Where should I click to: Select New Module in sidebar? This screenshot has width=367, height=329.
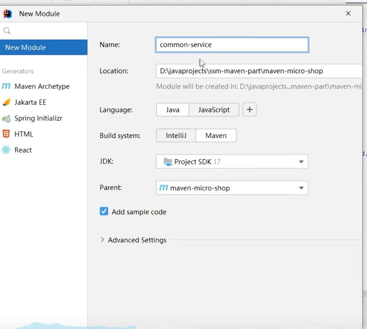(x=43, y=47)
